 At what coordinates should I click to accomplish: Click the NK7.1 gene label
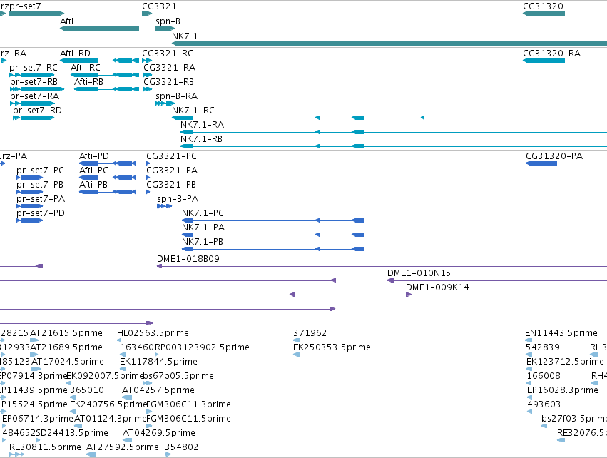[185, 36]
